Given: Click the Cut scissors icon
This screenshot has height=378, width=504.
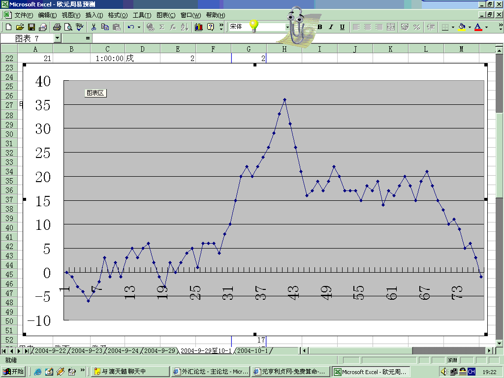Looking at the screenshot, I should click(x=93, y=27).
